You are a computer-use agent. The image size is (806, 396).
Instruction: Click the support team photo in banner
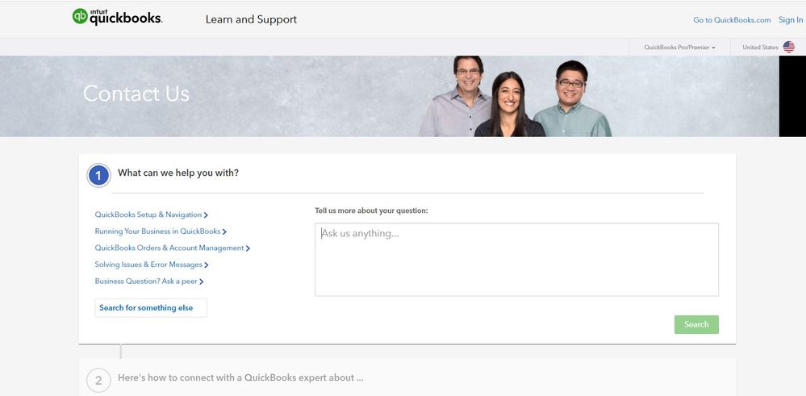coord(516,96)
